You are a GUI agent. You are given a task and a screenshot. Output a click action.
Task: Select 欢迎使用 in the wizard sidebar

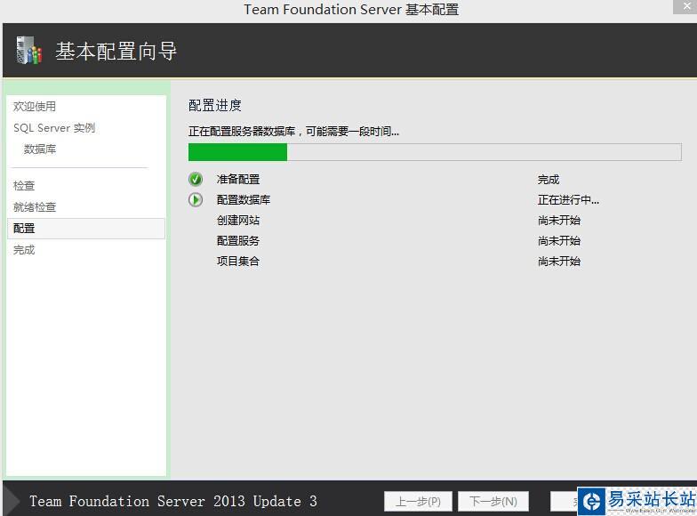coord(35,107)
